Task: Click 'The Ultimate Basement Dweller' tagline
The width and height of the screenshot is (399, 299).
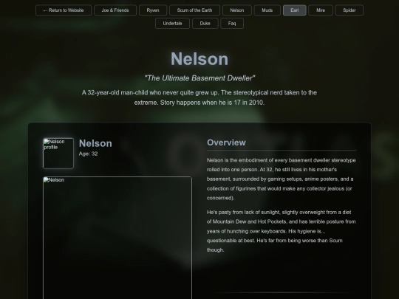Action: tap(199, 78)
